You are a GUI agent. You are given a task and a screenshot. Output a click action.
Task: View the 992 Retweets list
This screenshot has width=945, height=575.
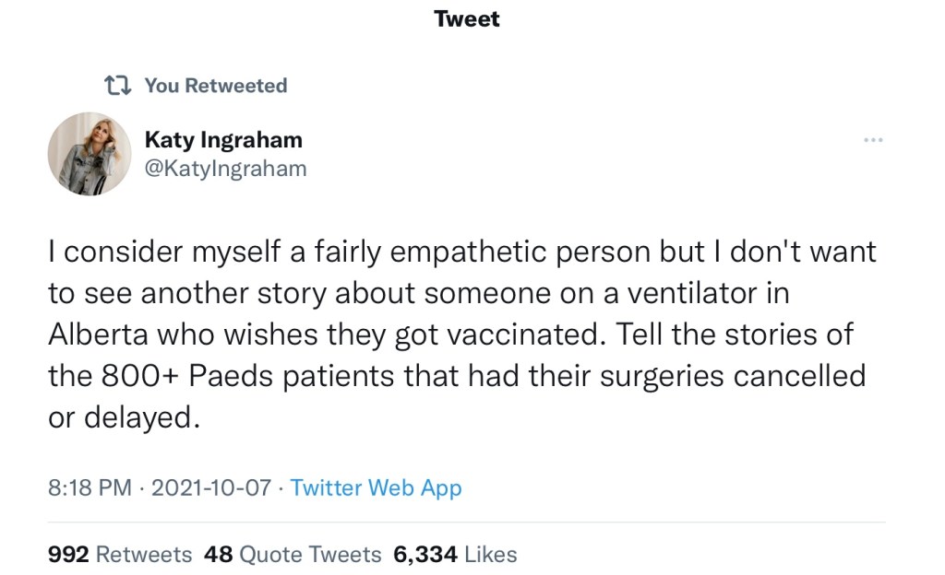[x=120, y=554]
